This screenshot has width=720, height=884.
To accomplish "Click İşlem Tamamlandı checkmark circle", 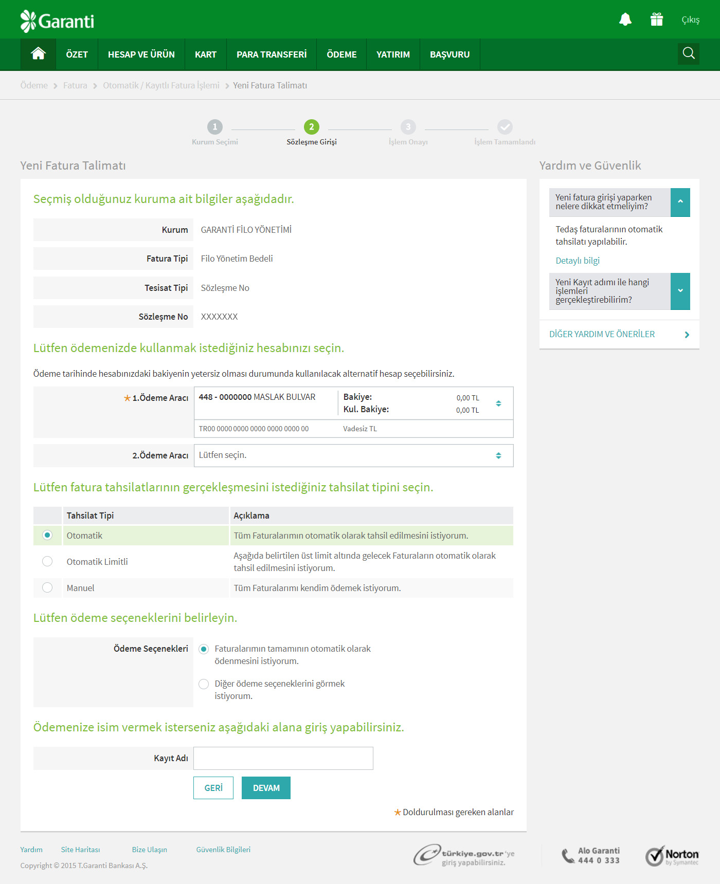I will point(505,126).
